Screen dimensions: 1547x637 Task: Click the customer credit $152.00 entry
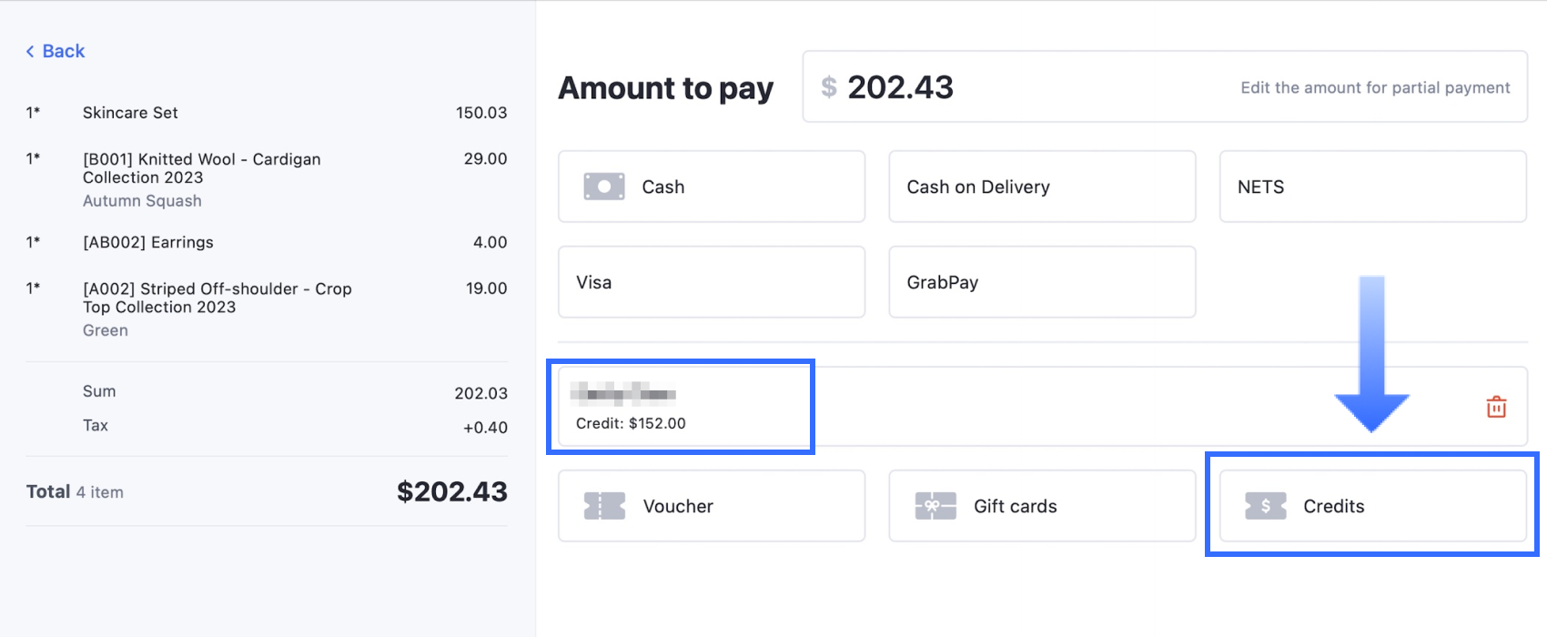[x=681, y=407]
